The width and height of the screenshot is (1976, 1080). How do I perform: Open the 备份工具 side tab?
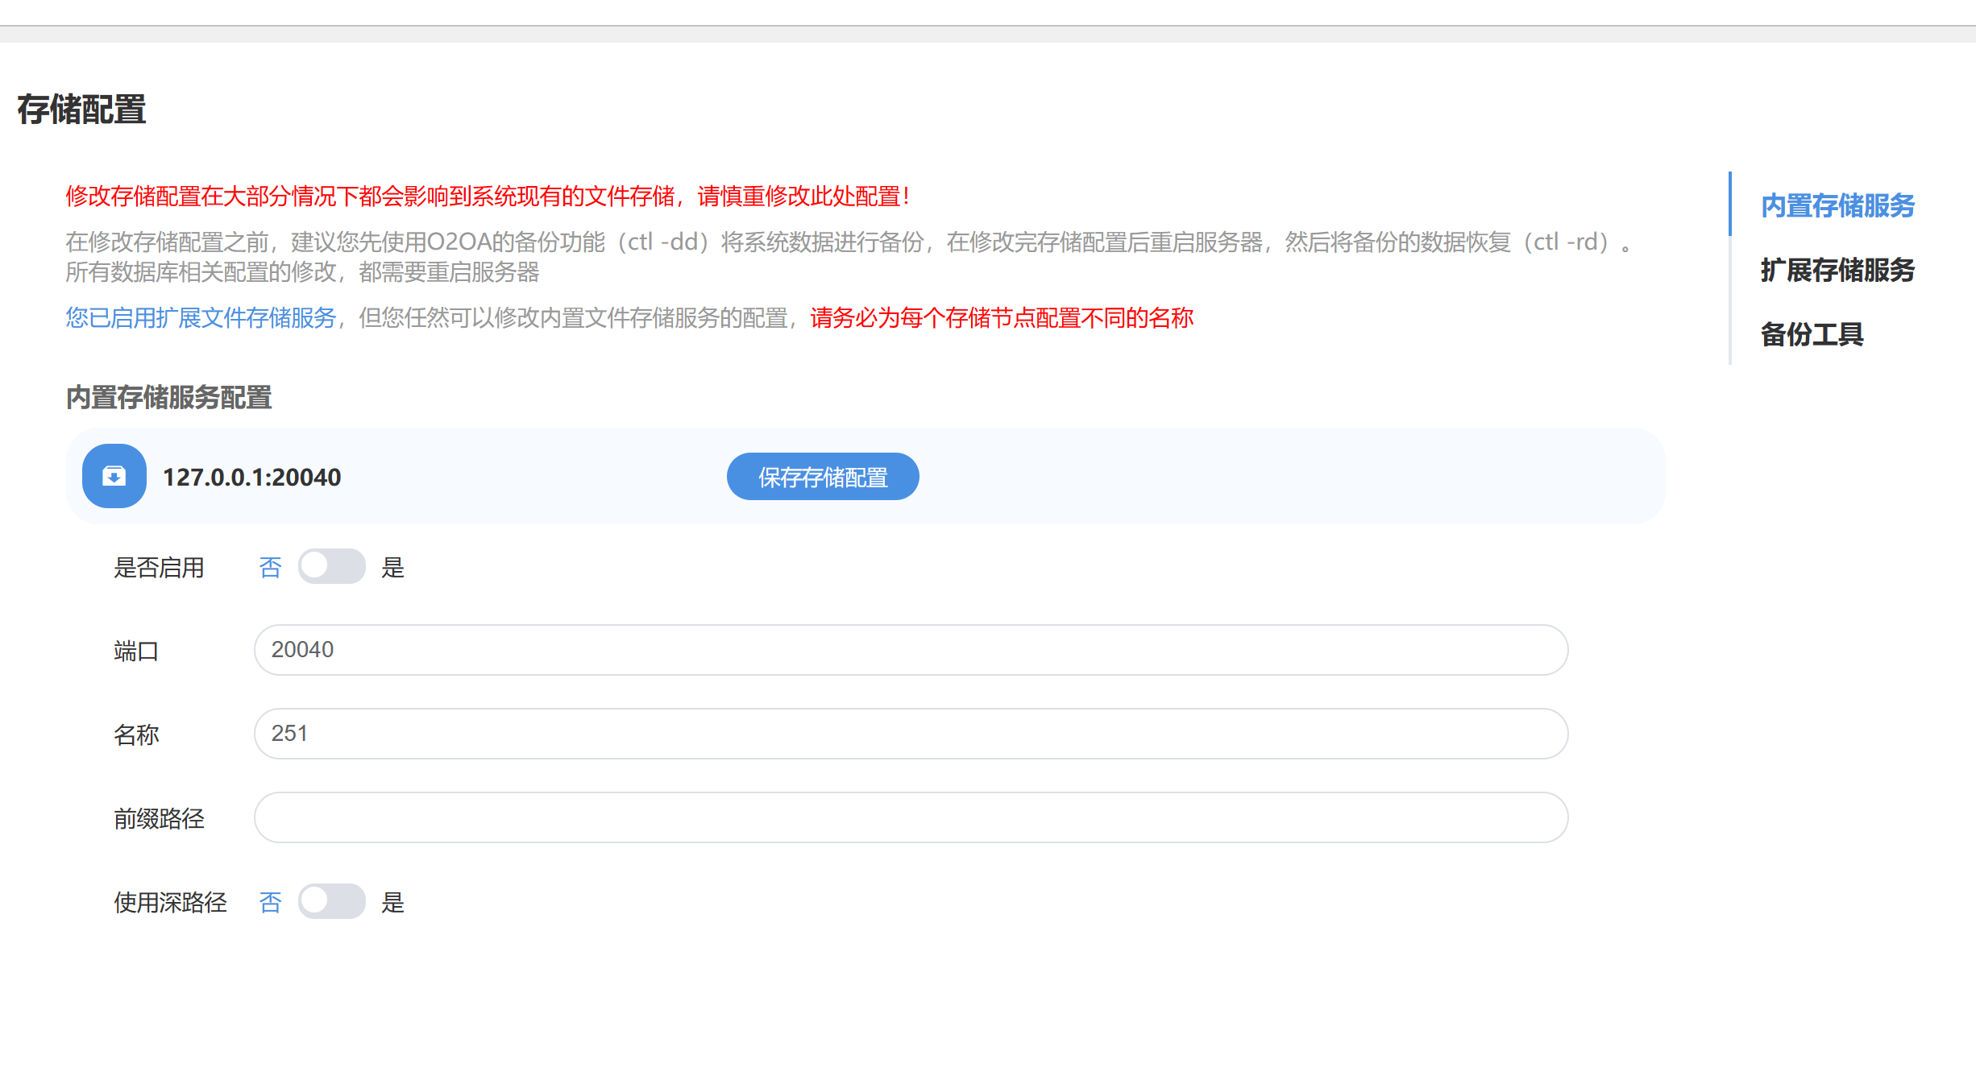click(x=1812, y=334)
